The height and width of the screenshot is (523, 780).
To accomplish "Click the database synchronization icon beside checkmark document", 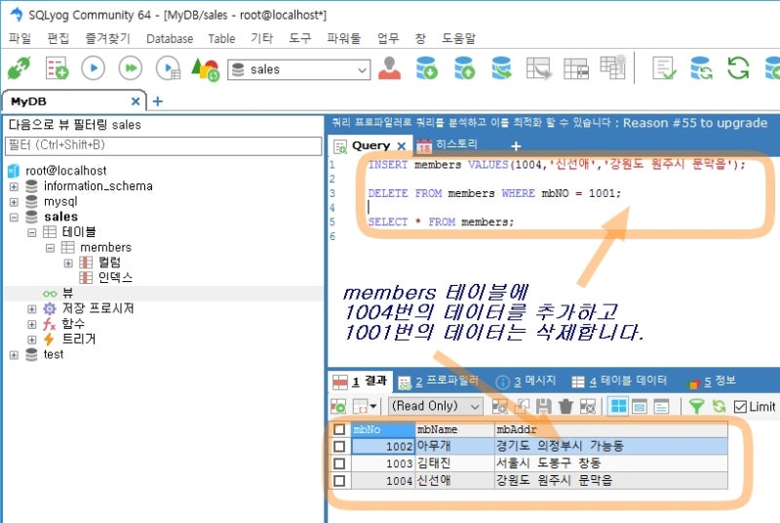I will (x=701, y=68).
